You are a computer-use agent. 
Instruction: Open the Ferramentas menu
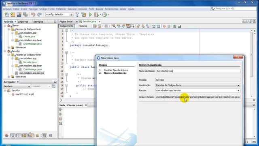pyautogui.click(x=112, y=9)
